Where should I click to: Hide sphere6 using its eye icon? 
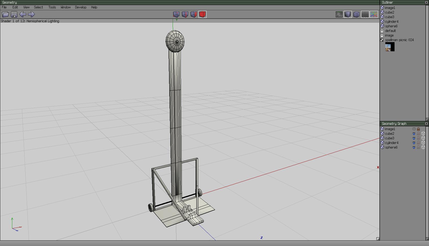(x=414, y=147)
